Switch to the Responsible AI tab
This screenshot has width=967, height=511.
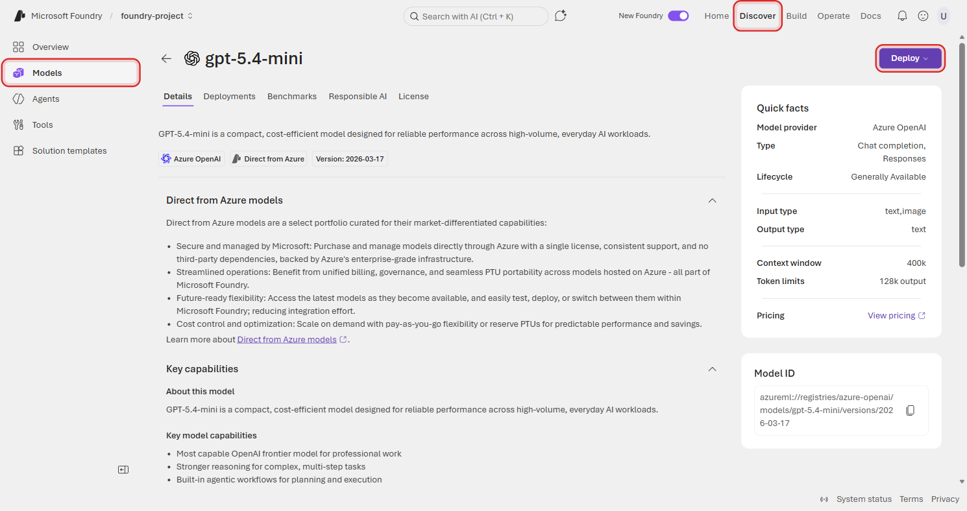358,97
